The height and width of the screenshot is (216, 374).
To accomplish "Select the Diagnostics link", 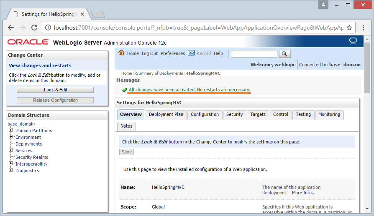I will pos(27,171).
